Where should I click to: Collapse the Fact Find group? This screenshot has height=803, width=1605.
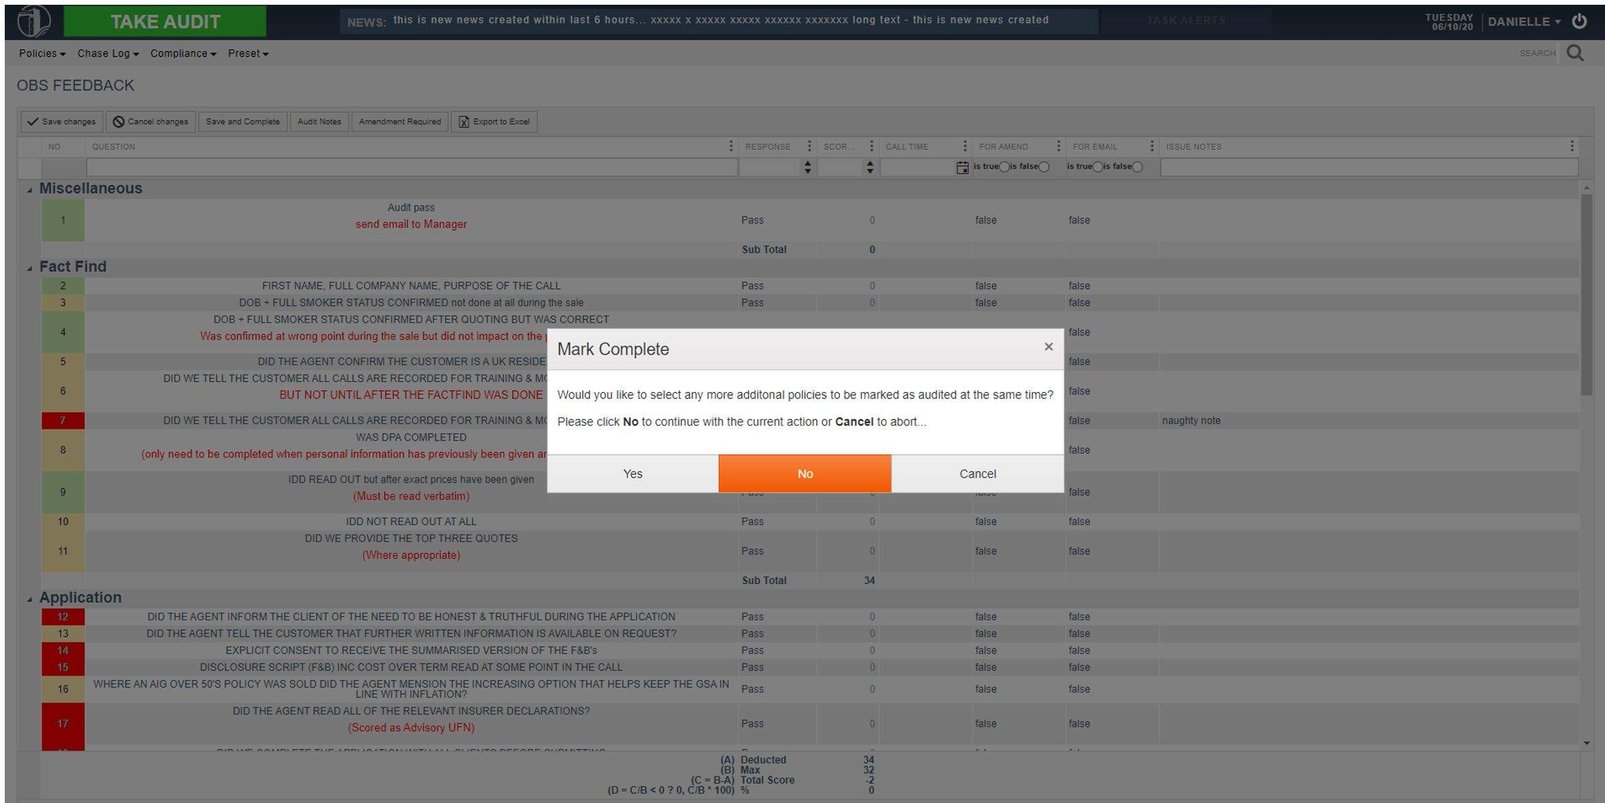29,268
